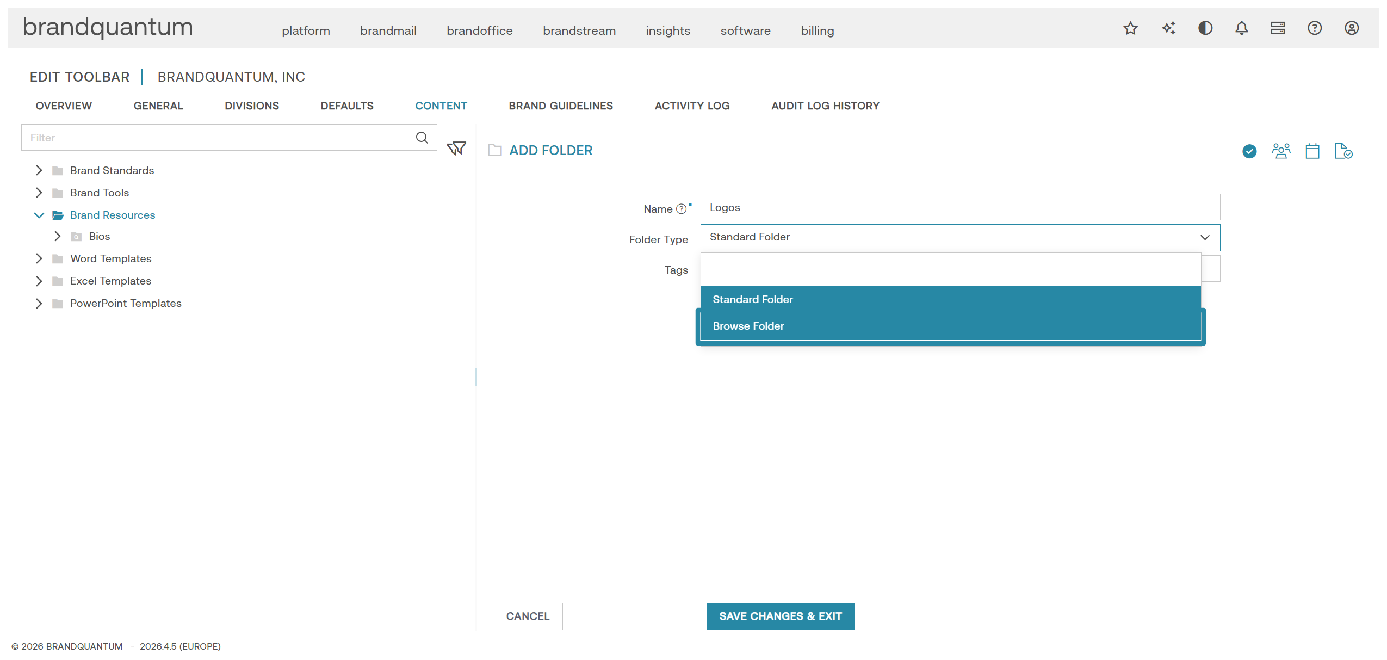
Task: Expand the Bios subfolder
Action: (x=57, y=236)
